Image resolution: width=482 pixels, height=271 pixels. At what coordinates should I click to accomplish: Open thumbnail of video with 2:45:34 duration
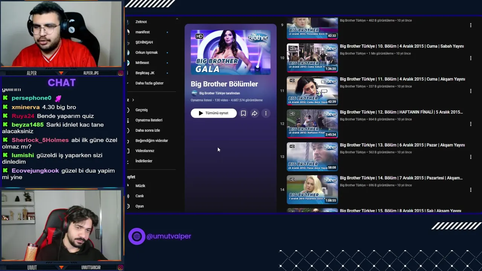coord(312,123)
